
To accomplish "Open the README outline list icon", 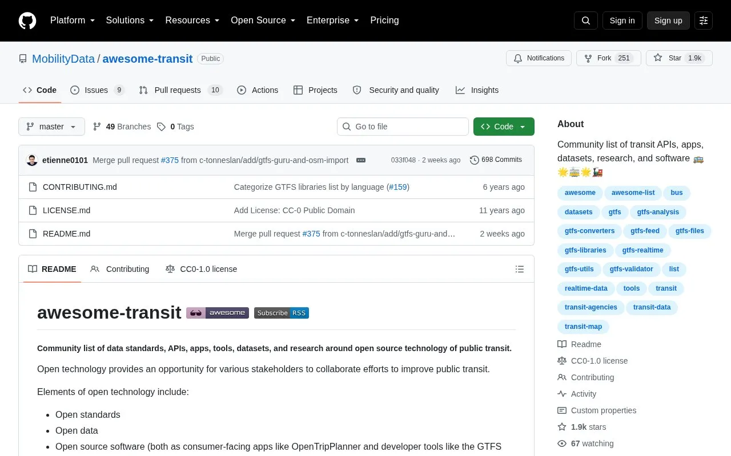I will [520, 269].
